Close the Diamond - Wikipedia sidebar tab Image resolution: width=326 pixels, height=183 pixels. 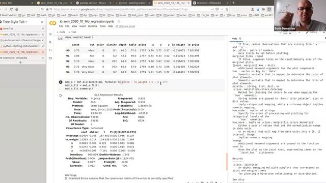tap(43, 58)
